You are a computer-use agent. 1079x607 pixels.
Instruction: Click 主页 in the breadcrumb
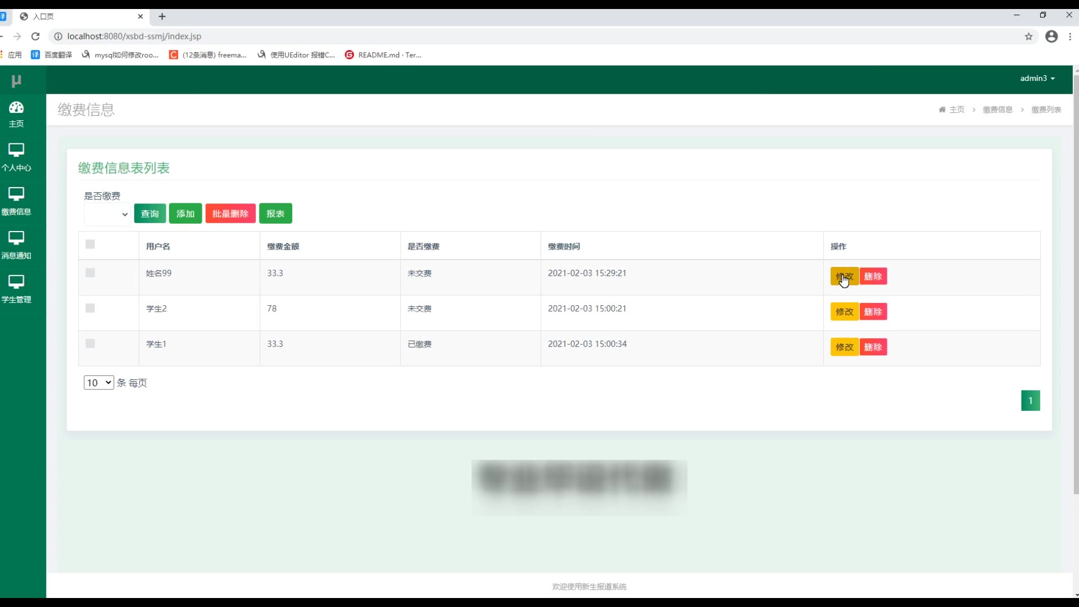coord(956,110)
